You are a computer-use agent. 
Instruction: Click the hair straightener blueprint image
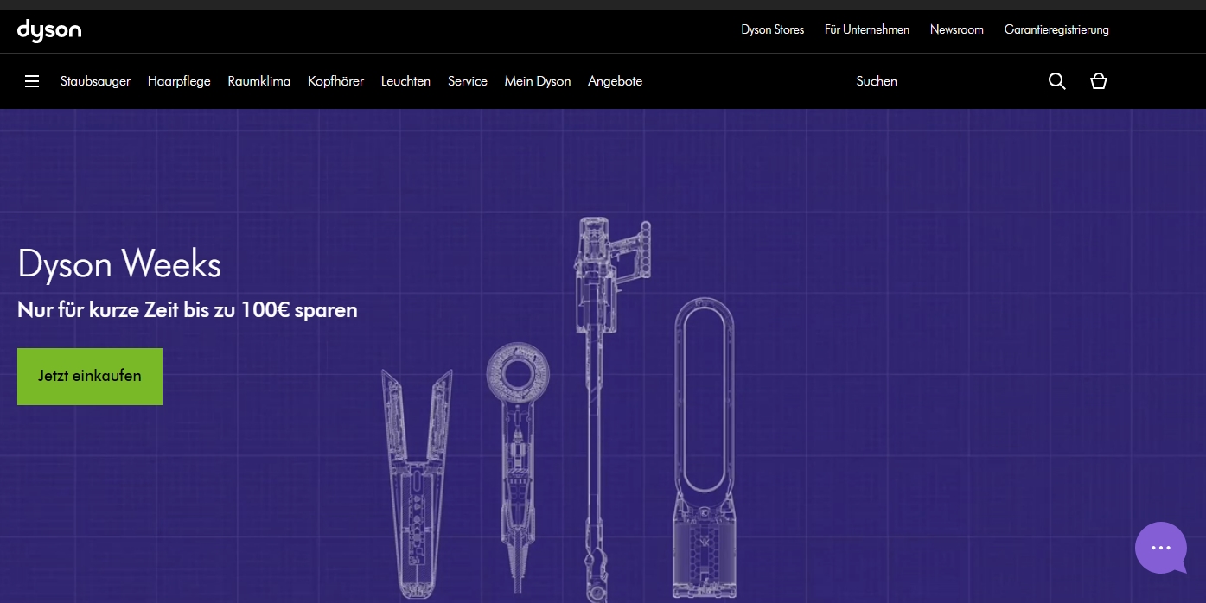coord(417,484)
